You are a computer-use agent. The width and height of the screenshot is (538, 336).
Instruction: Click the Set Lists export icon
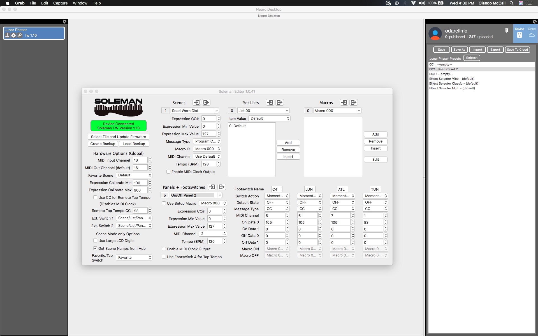280,102
